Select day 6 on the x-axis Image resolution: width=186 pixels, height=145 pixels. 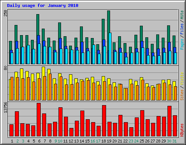pyautogui.click(x=39, y=141)
